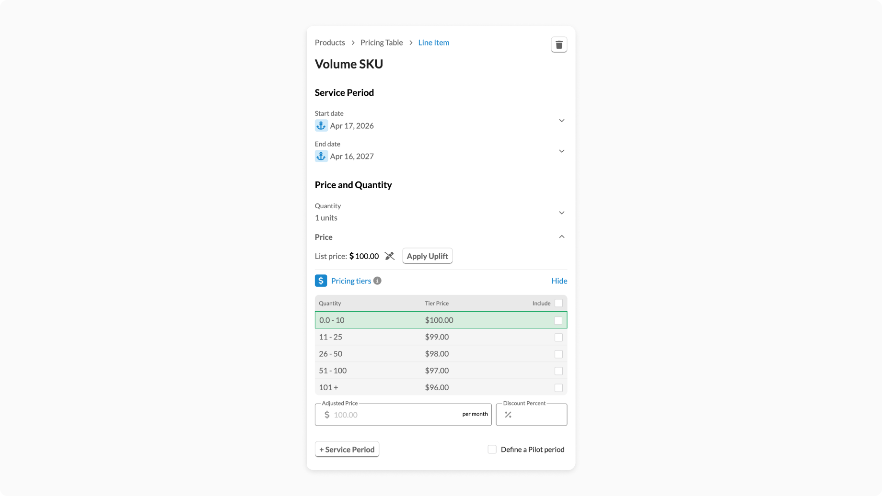Click the trash delete icon

(x=559, y=45)
